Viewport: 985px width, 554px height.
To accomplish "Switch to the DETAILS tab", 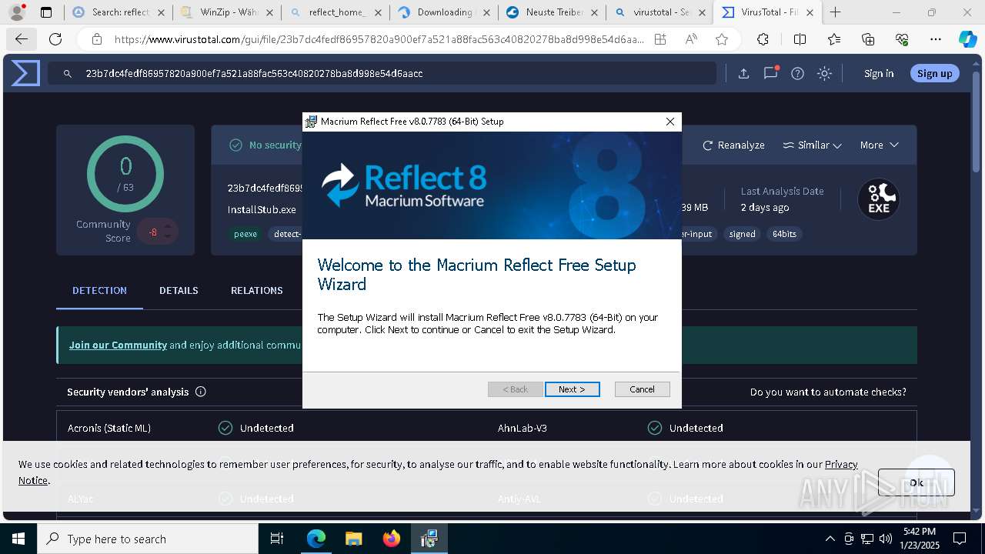I will click(179, 290).
